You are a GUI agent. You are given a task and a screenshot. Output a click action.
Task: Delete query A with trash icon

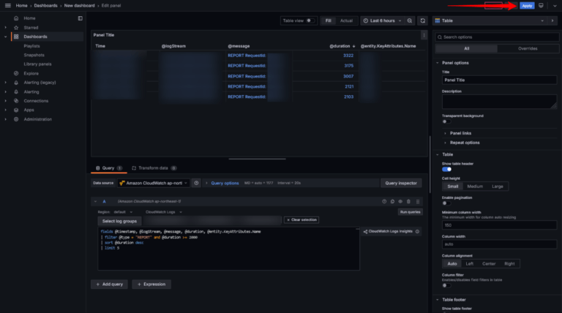coord(408,202)
